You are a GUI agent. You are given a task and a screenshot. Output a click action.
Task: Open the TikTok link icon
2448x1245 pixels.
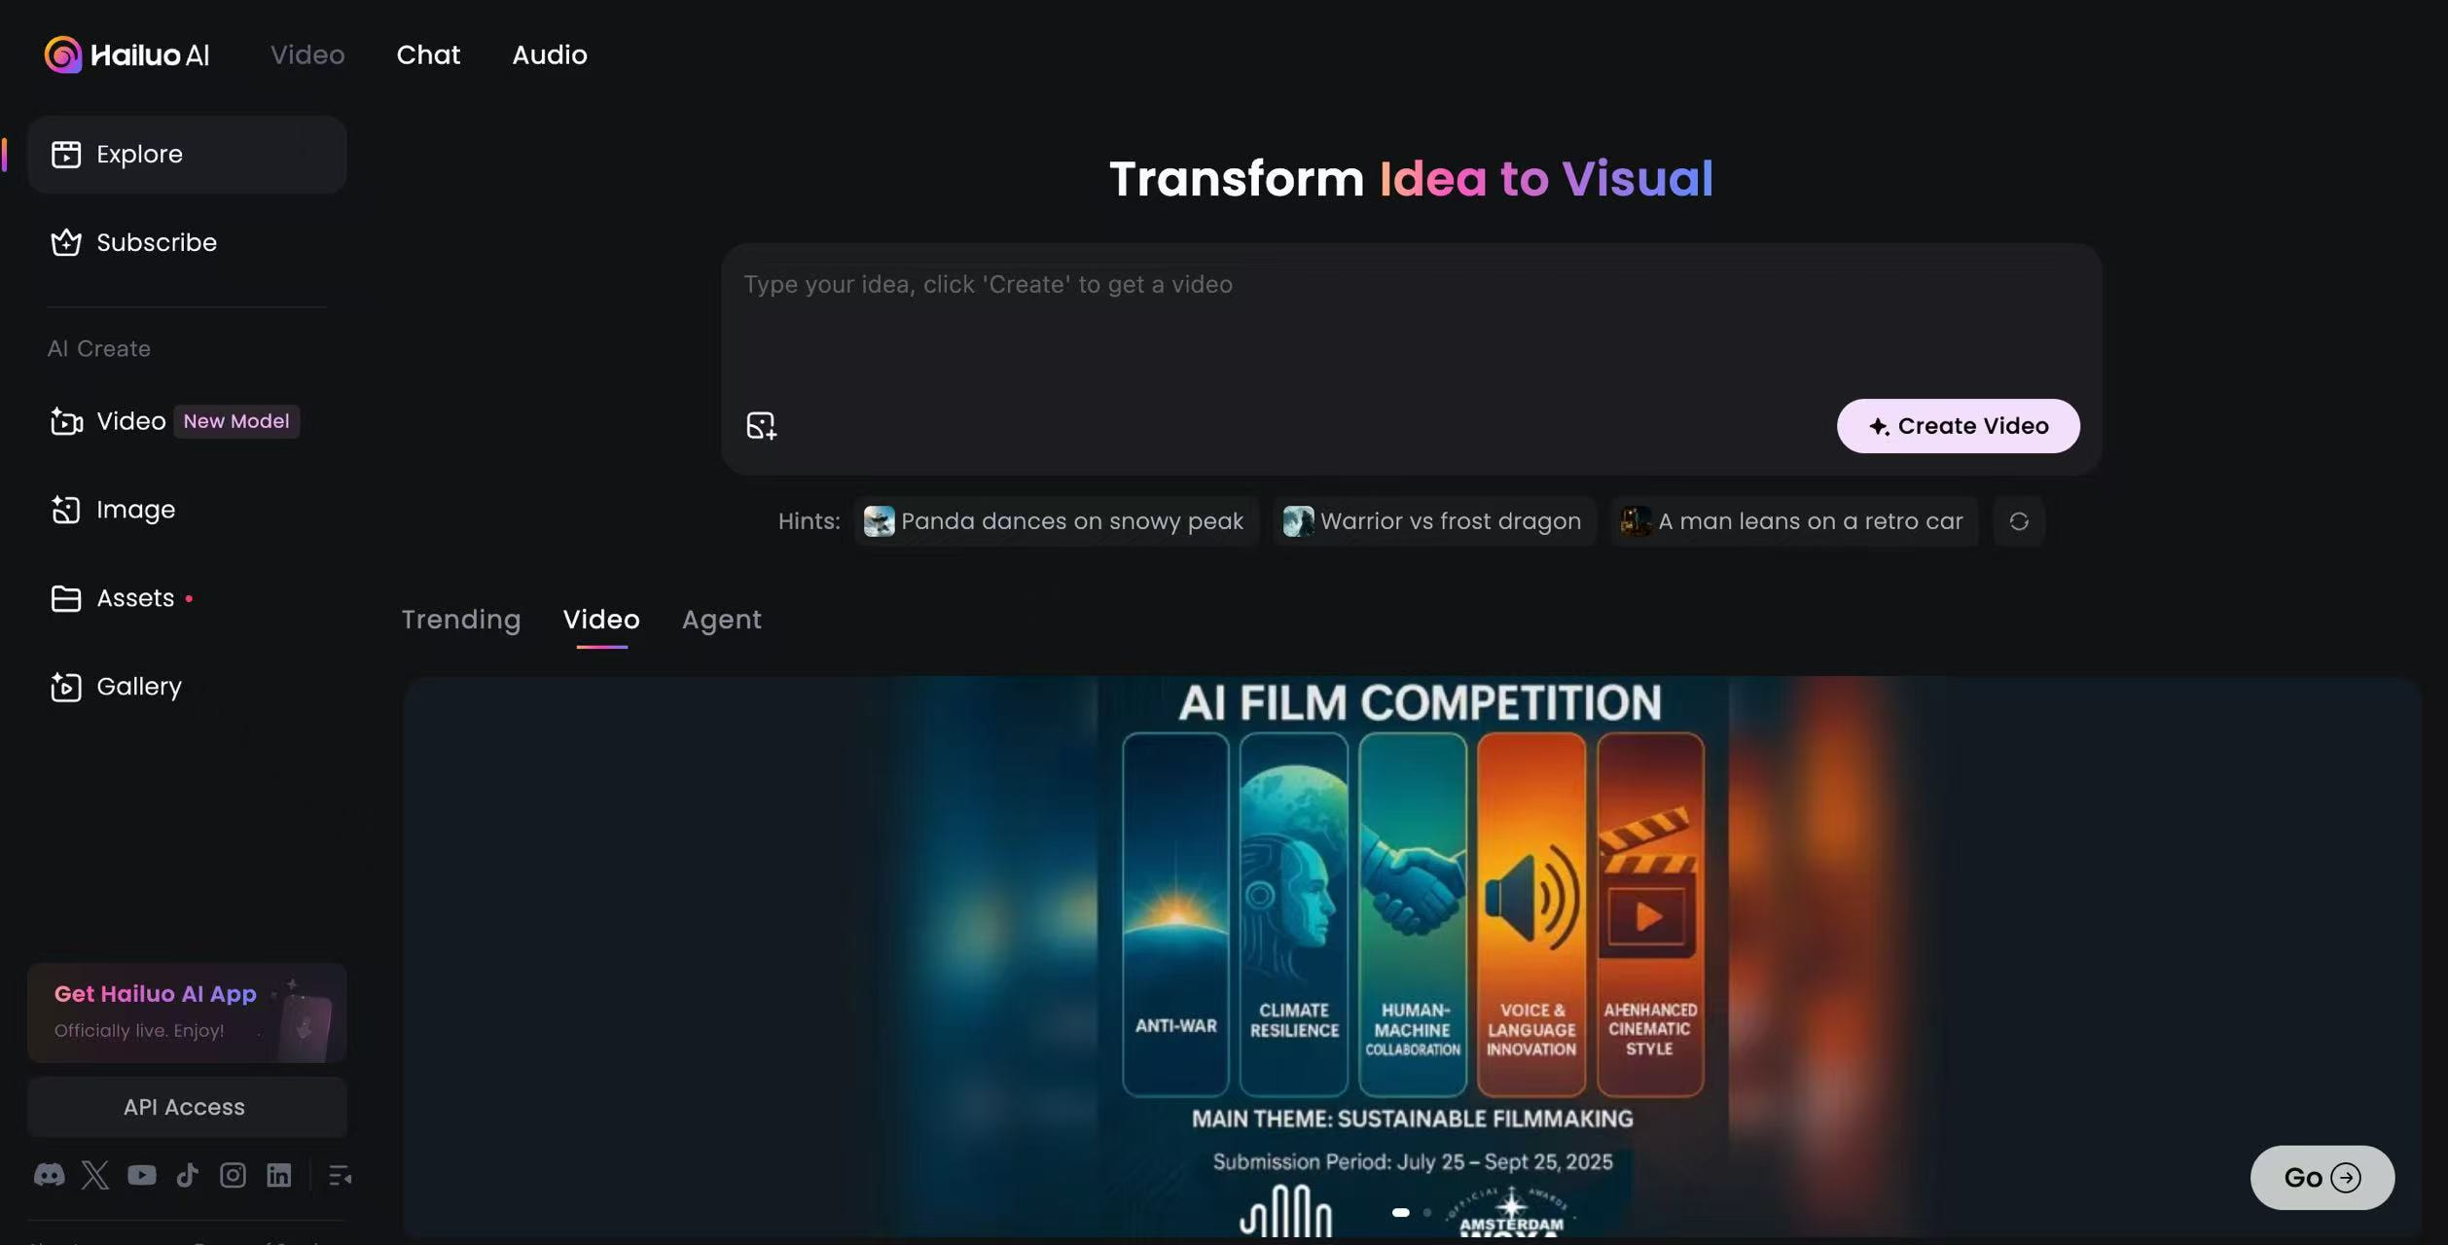pos(187,1175)
